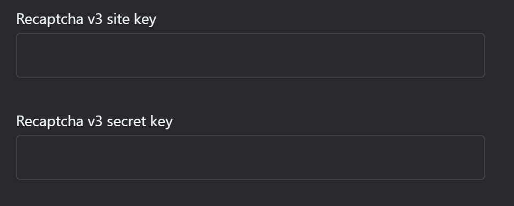This screenshot has width=514, height=206.
Task: Activate the empty secret key box
Action: pyautogui.click(x=251, y=158)
